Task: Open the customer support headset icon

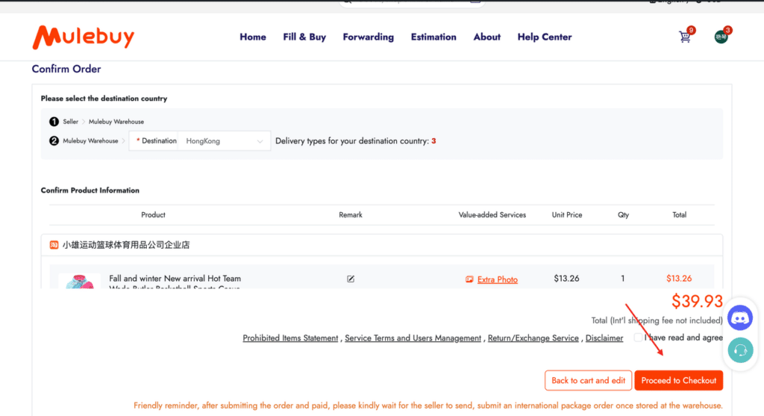Action: tap(740, 350)
